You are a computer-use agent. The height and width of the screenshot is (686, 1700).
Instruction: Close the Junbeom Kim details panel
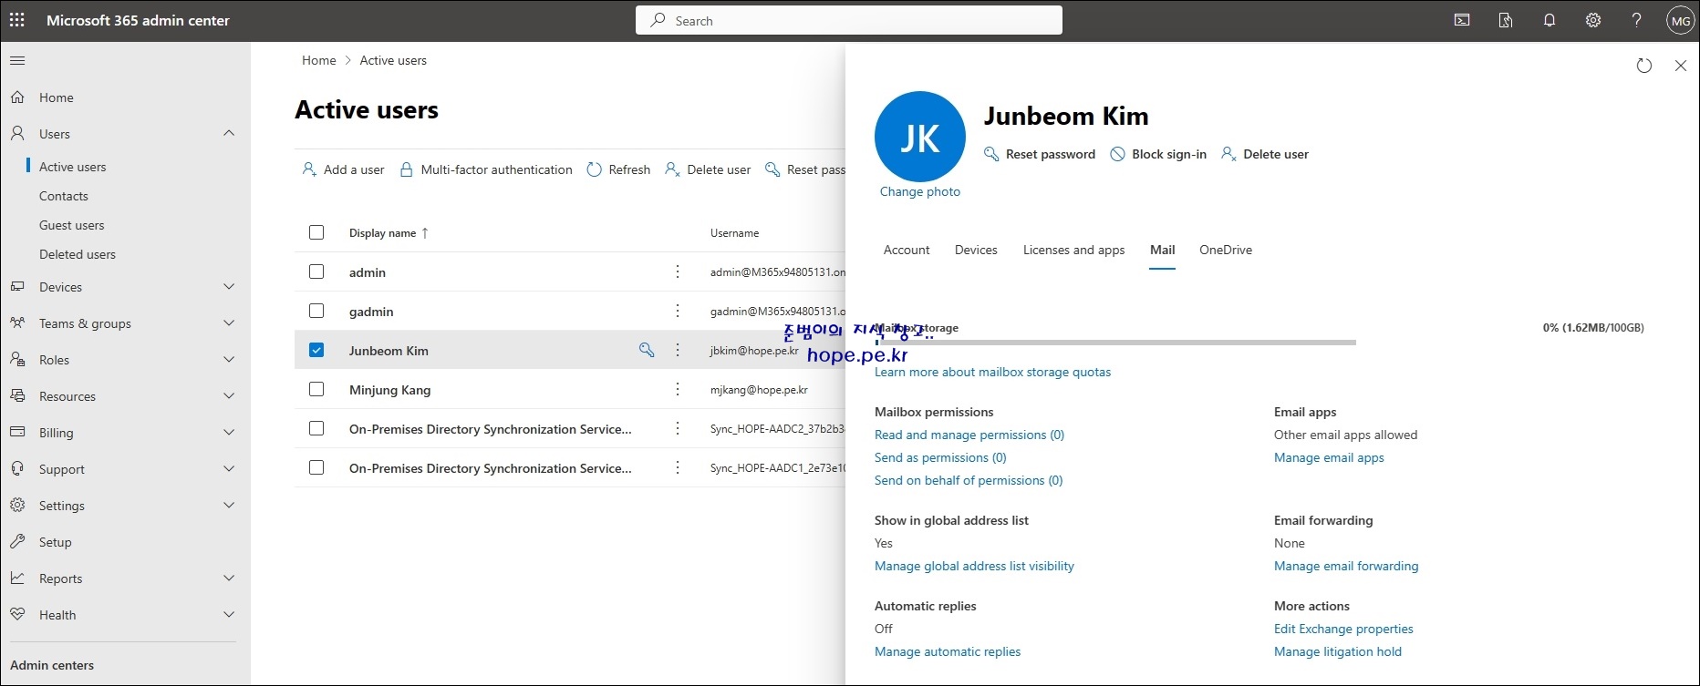coord(1681,66)
